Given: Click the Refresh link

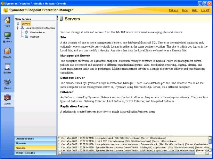Looking at the screenshot, I should pos(173,10).
